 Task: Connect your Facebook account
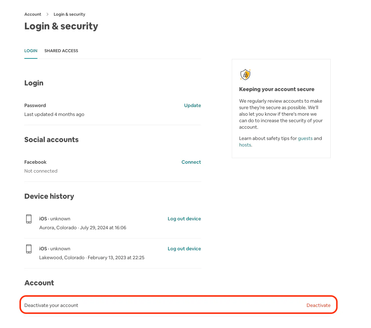[191, 162]
